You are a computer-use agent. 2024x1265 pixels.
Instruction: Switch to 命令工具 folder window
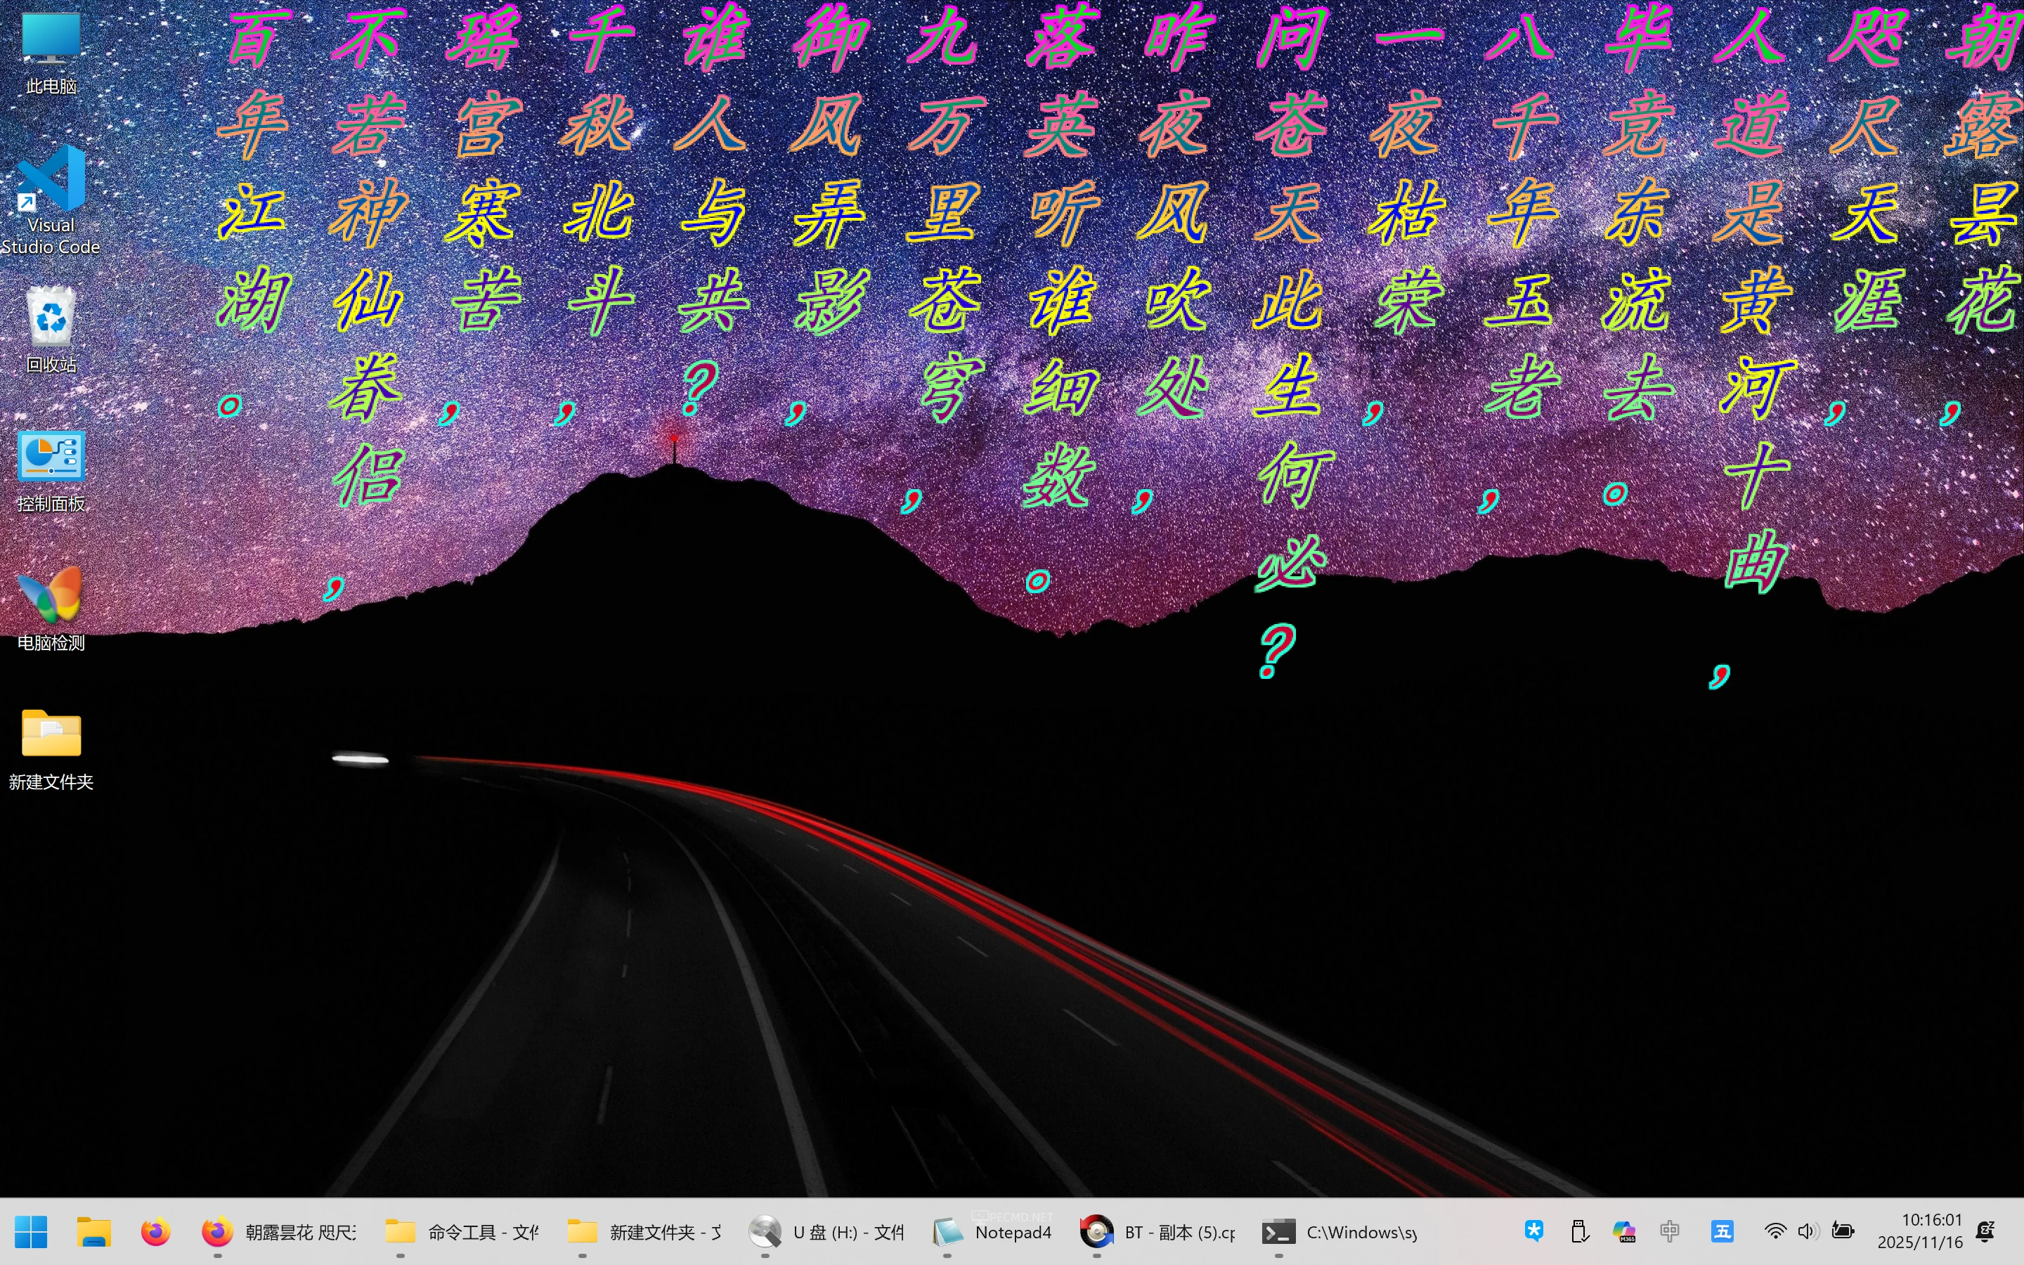pyautogui.click(x=462, y=1231)
